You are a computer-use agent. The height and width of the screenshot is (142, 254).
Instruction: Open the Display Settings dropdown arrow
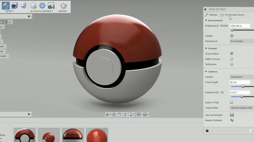pos(141,114)
